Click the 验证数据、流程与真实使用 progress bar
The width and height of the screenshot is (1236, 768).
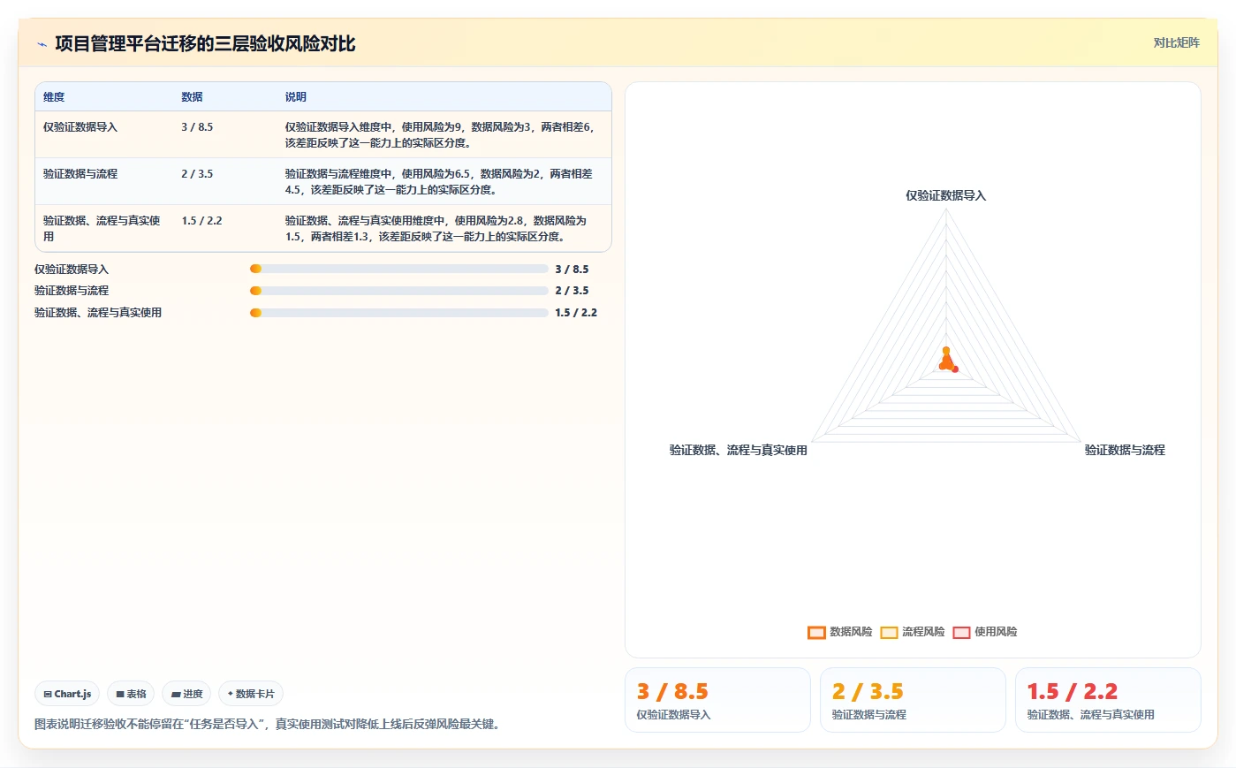coord(399,313)
